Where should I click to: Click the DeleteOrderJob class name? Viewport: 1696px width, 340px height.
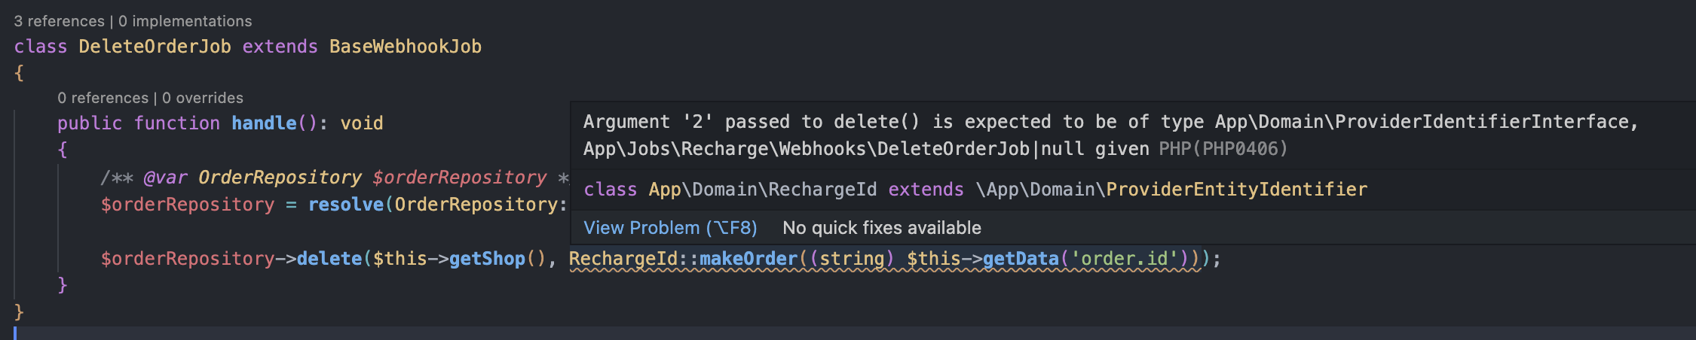(x=155, y=47)
